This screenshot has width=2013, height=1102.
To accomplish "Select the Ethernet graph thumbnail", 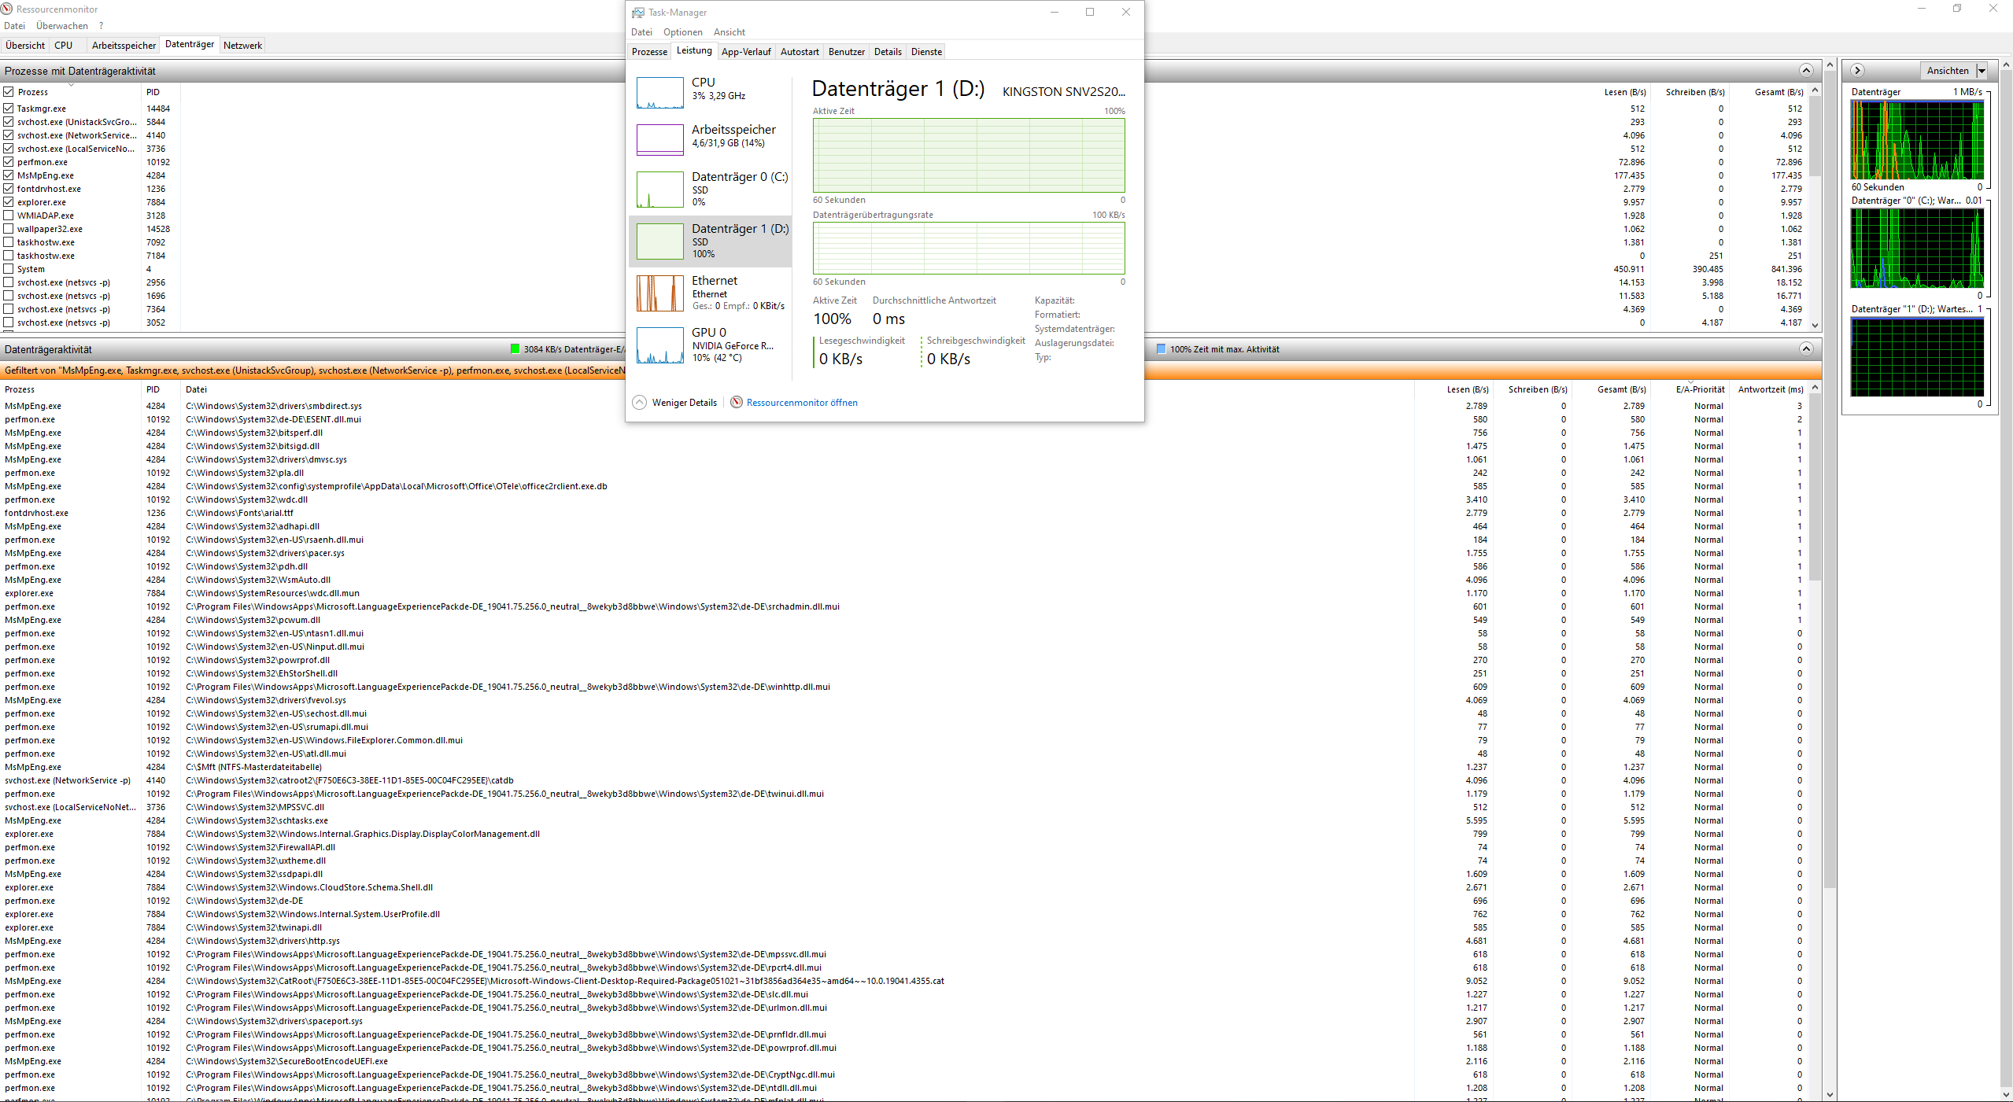I will pos(659,293).
